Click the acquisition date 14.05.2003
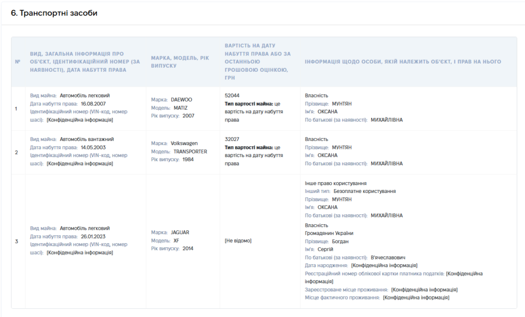 (93, 147)
